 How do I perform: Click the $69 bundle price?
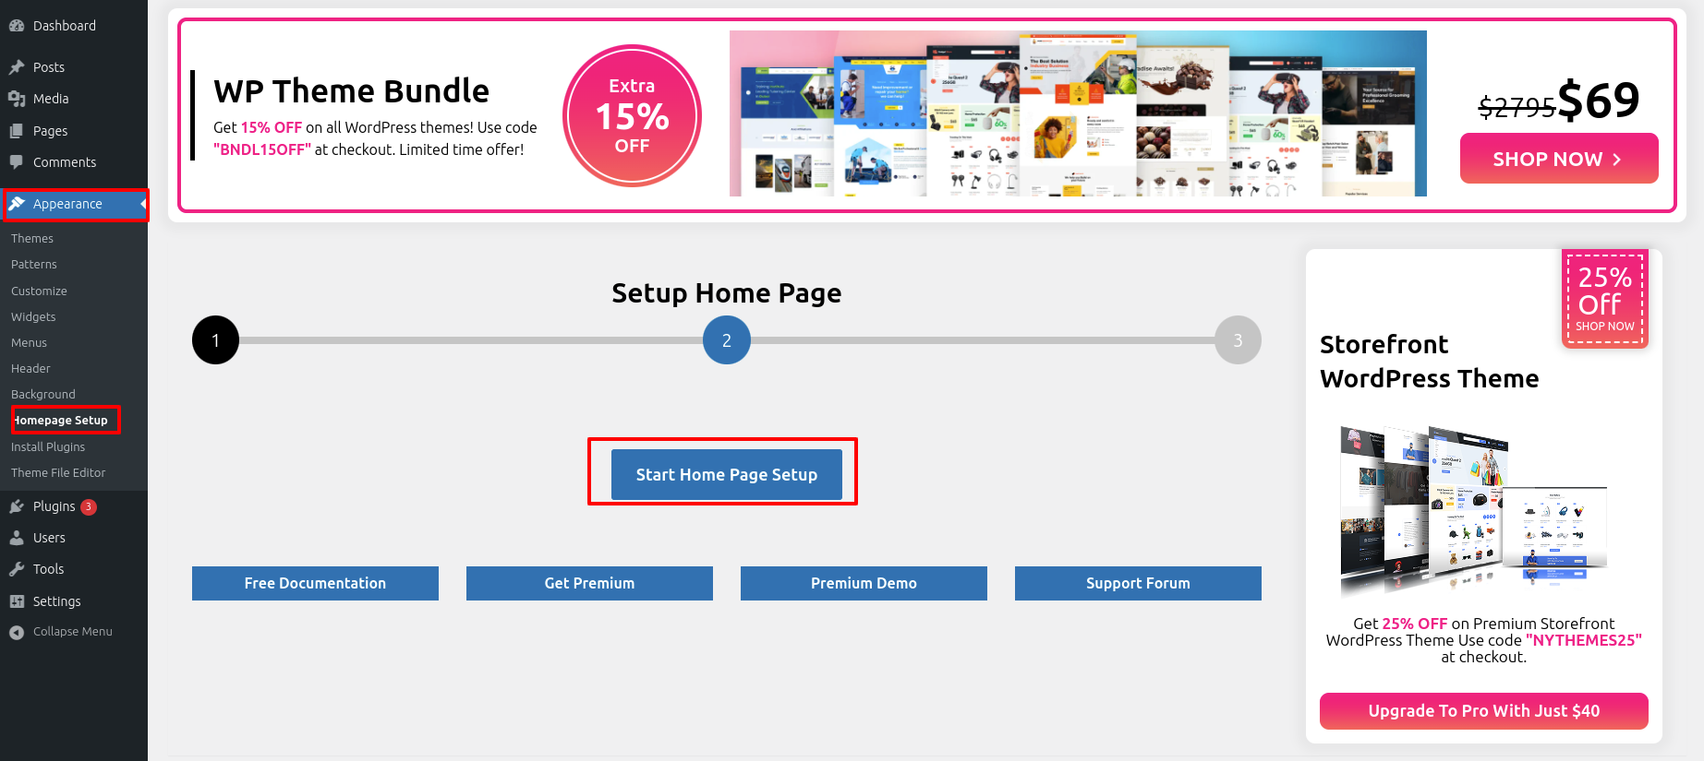pyautogui.click(x=1599, y=100)
